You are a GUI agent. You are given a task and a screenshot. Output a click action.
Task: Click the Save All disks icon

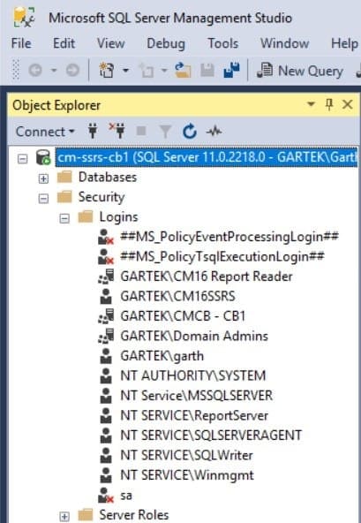coord(231,71)
